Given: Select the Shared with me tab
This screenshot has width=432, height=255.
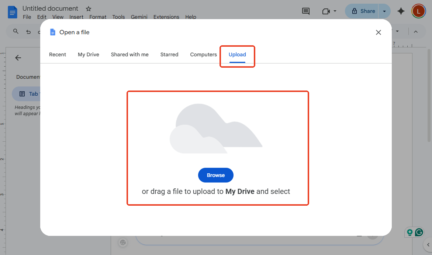Looking at the screenshot, I should coord(129,54).
